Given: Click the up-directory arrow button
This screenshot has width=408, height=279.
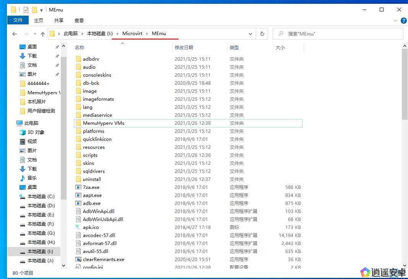Looking at the screenshot, I should point(42,34).
